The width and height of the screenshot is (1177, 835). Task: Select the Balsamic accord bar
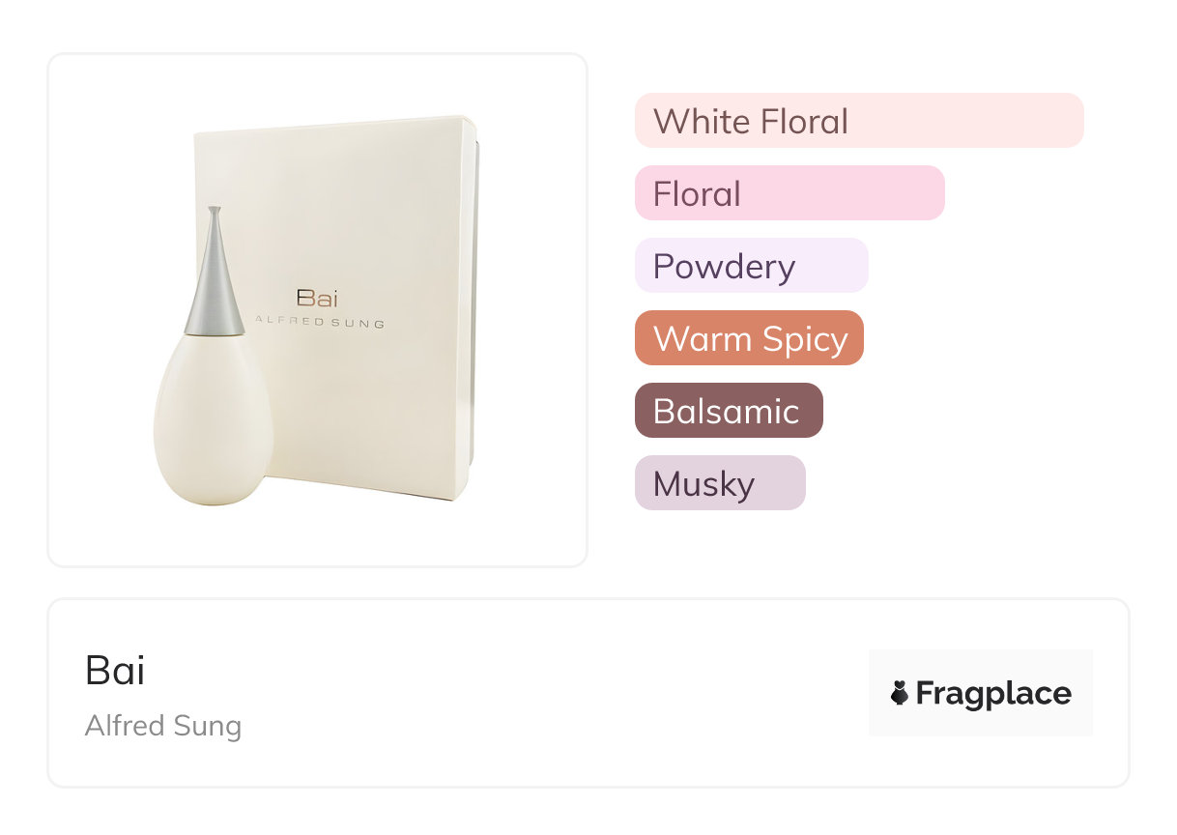pyautogui.click(x=728, y=411)
